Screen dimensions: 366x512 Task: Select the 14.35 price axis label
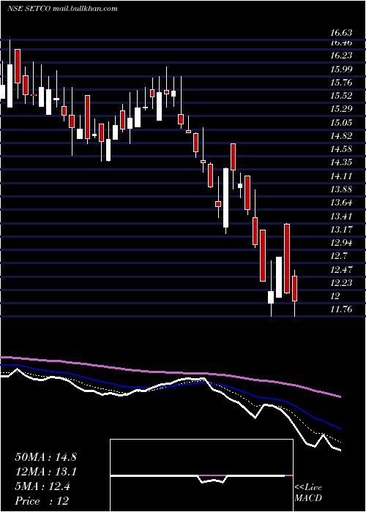pos(341,162)
